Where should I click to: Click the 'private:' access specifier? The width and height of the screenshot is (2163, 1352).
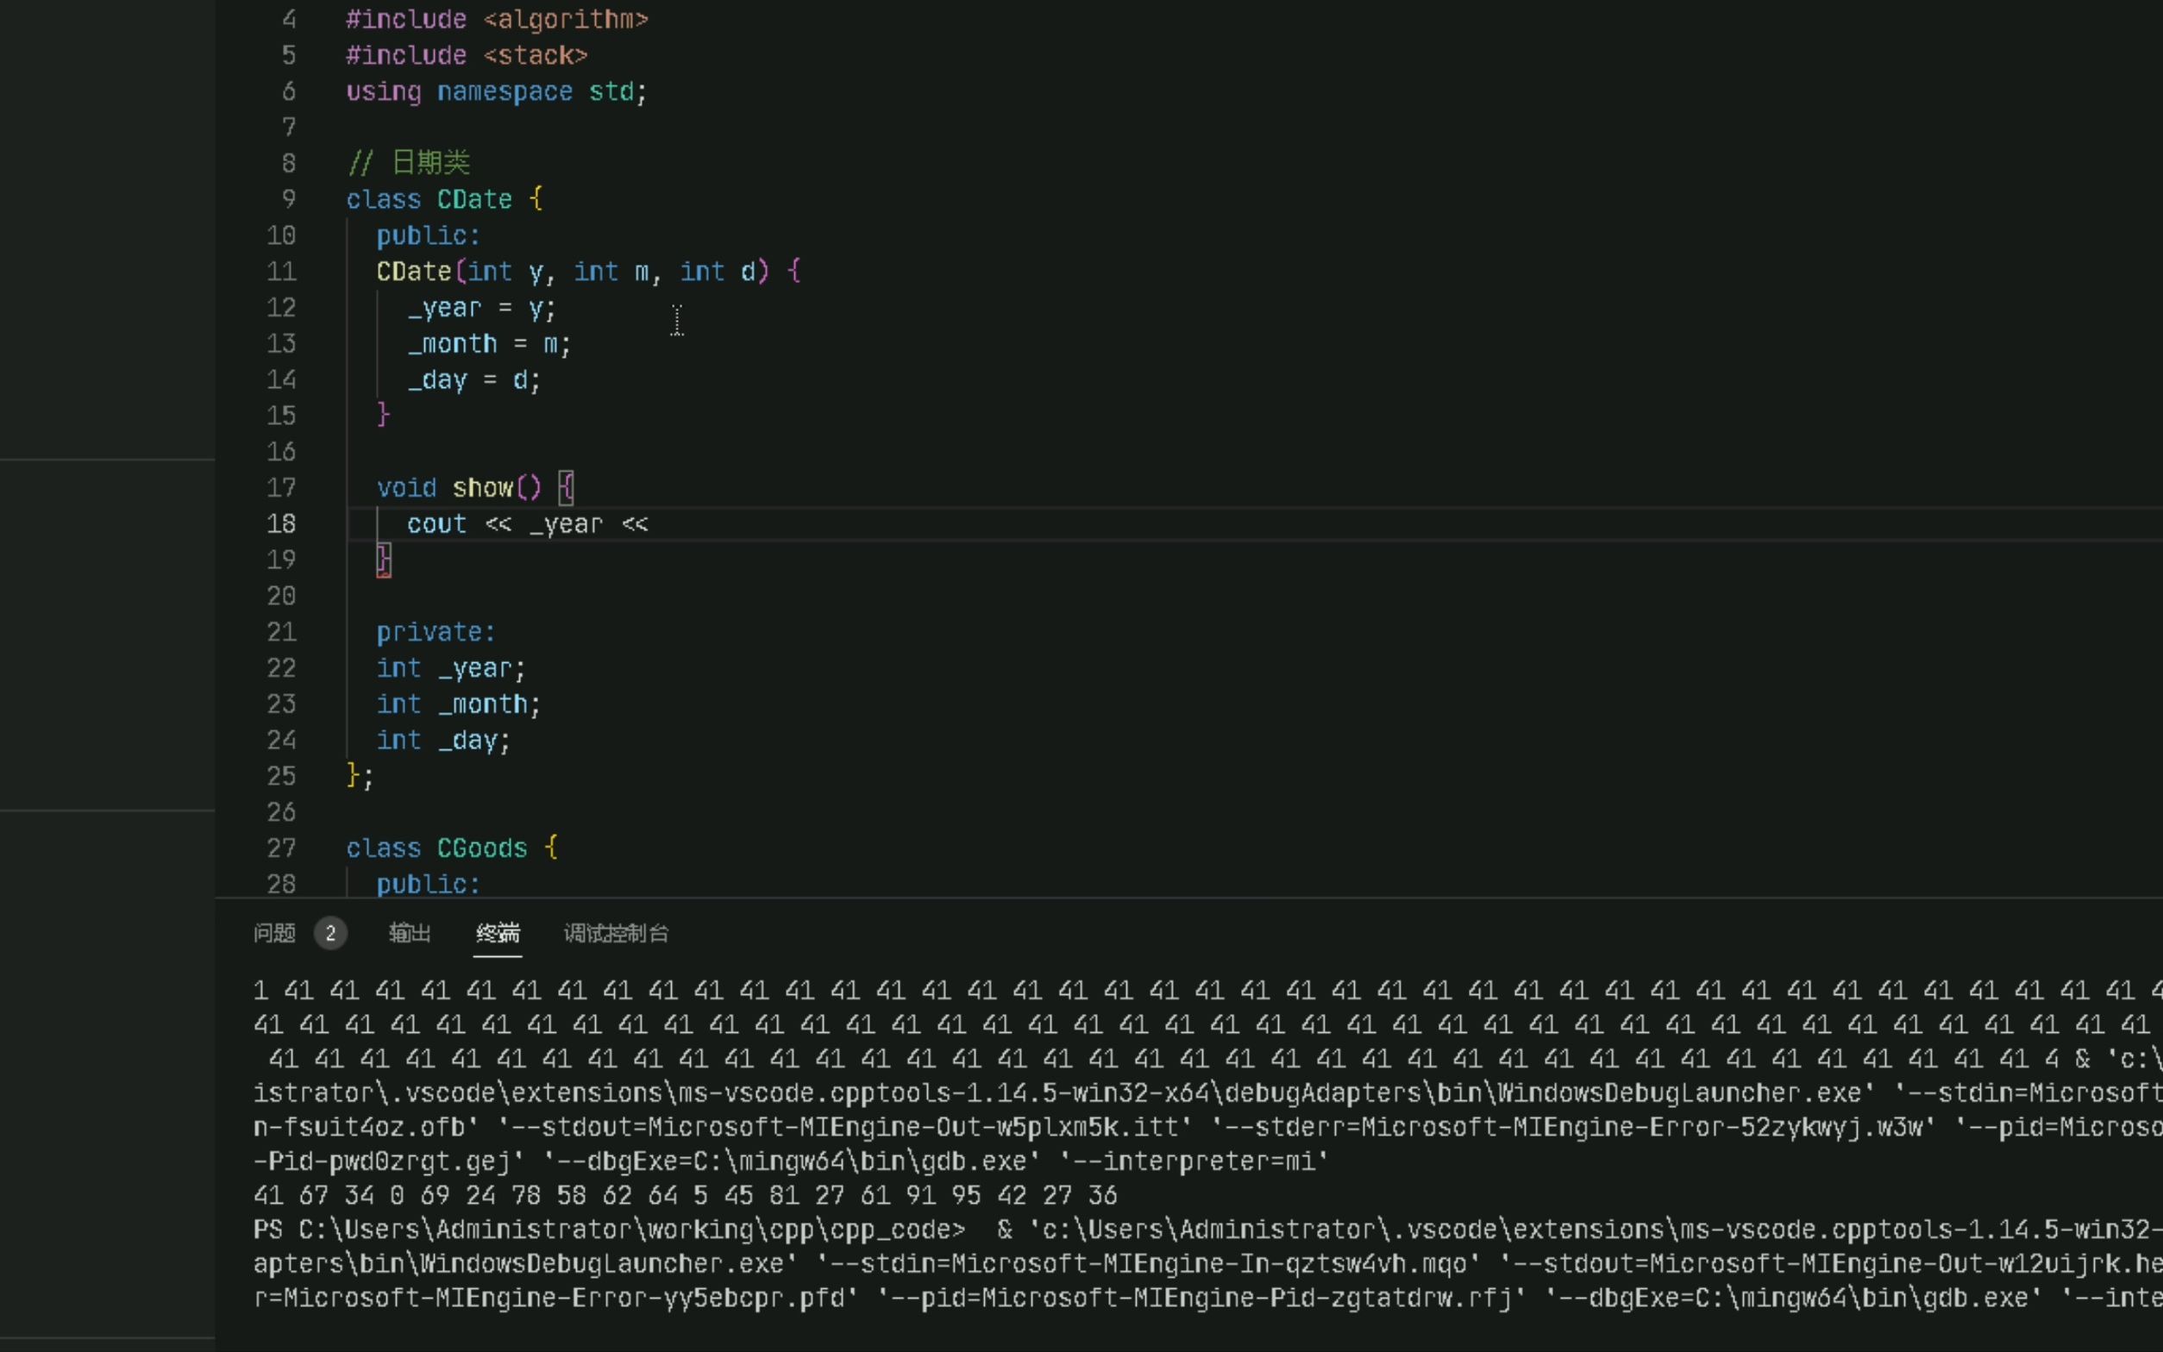[436, 632]
